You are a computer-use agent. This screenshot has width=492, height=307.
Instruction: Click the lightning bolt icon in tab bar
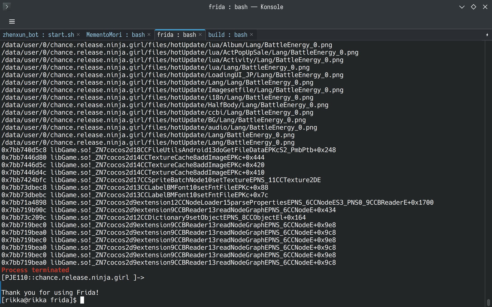tap(487, 35)
